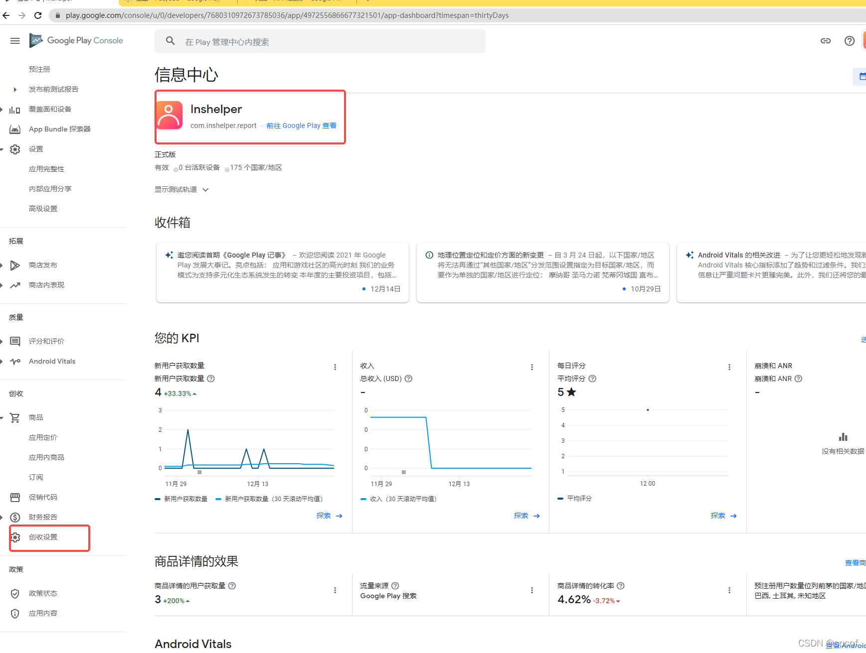Click the 商店发布 play triangle icon
Image resolution: width=866 pixels, height=653 pixels.
[15, 265]
